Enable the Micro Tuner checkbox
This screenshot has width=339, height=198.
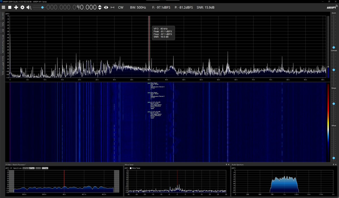click(x=131, y=168)
